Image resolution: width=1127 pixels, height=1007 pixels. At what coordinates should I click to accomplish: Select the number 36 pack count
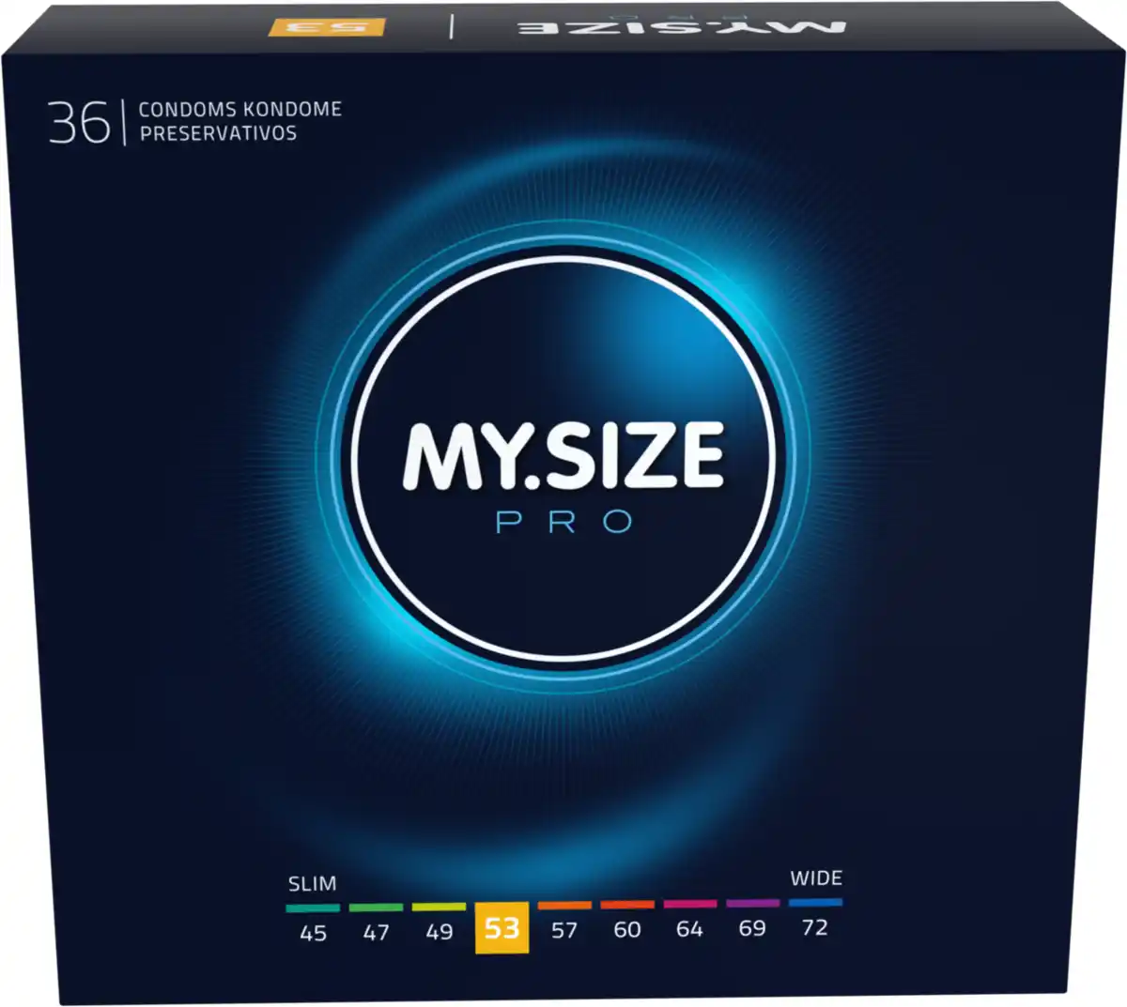(79, 123)
